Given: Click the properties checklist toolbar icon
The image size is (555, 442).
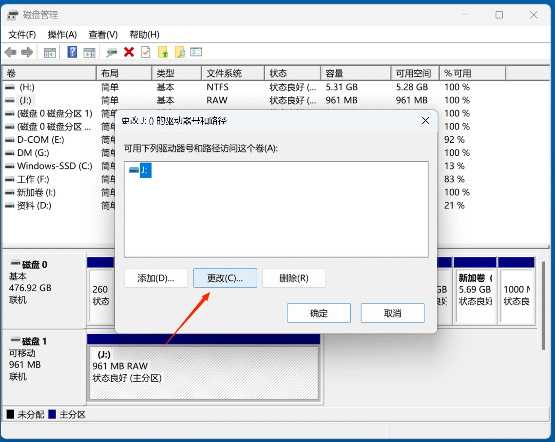Looking at the screenshot, I should [x=146, y=52].
